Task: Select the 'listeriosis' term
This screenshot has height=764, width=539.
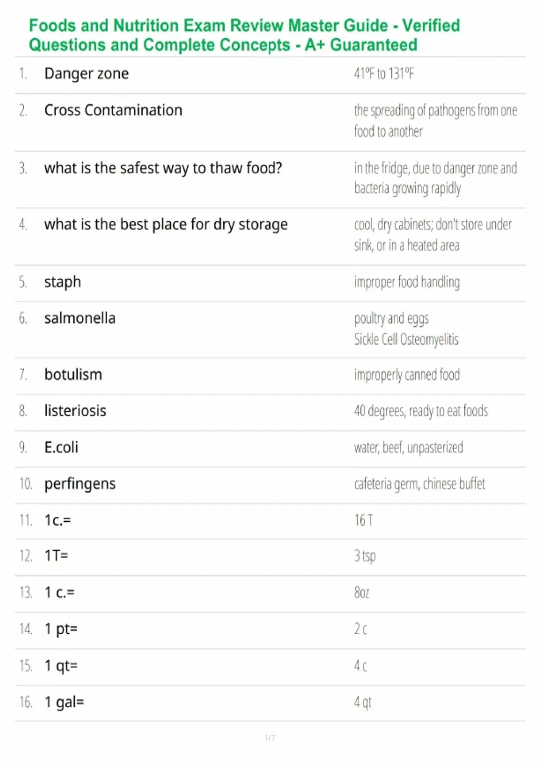Action: (x=75, y=411)
